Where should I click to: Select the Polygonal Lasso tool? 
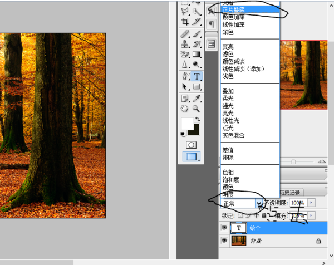coord(185,11)
